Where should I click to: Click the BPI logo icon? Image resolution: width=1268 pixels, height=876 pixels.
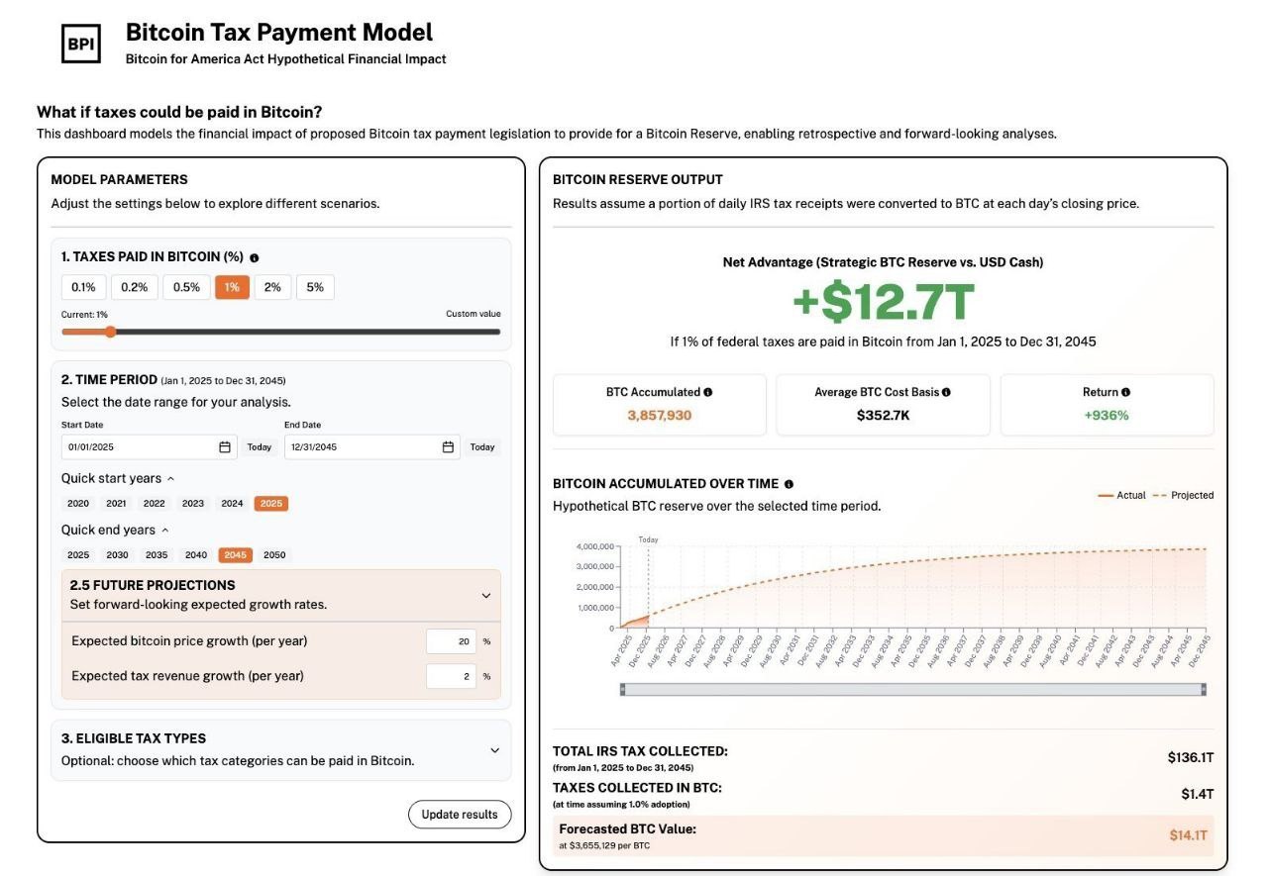[81, 44]
